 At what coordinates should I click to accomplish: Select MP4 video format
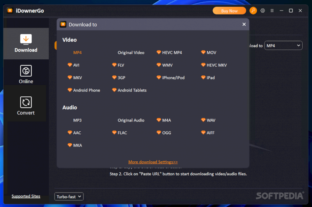click(x=77, y=53)
